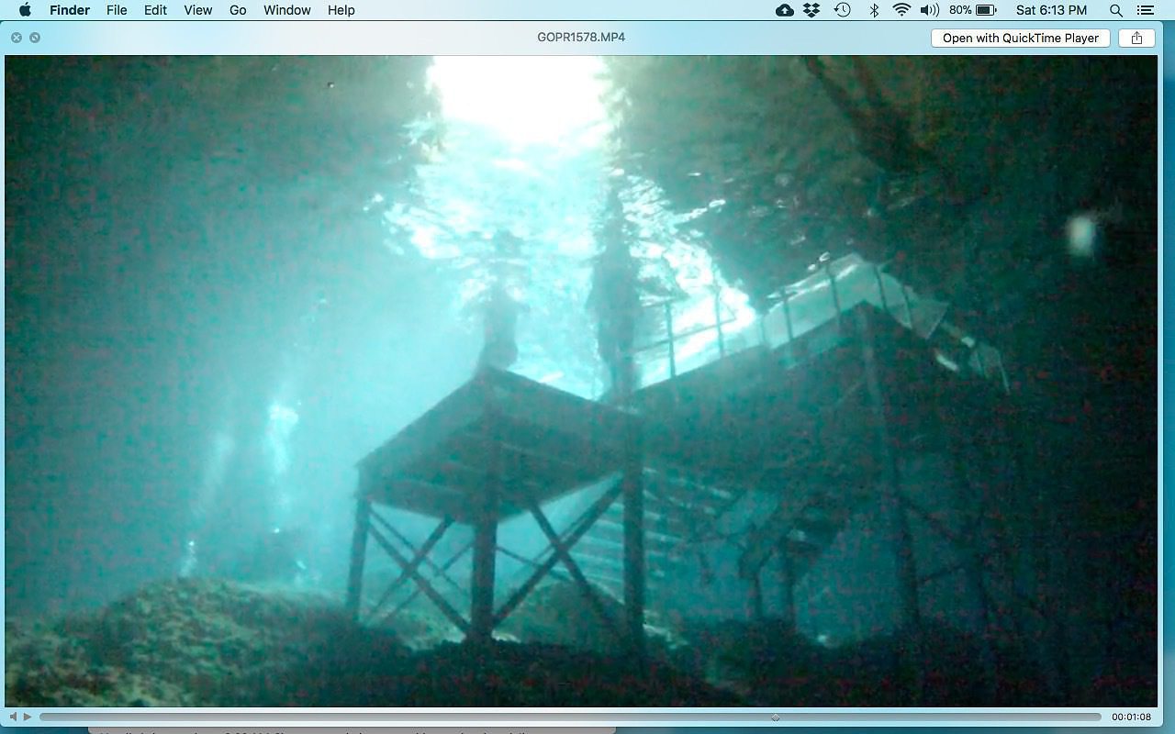The width and height of the screenshot is (1175, 734).
Task: Open the Share menu button
Action: [1136, 38]
